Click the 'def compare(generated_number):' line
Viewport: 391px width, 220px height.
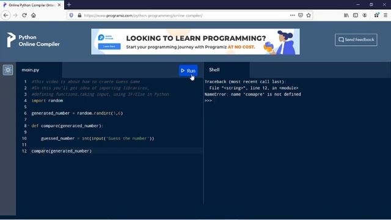point(67,126)
